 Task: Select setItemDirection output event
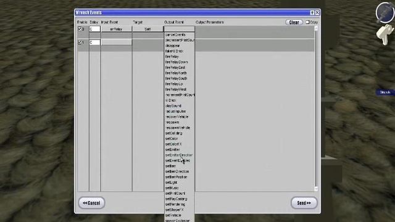[x=177, y=171]
